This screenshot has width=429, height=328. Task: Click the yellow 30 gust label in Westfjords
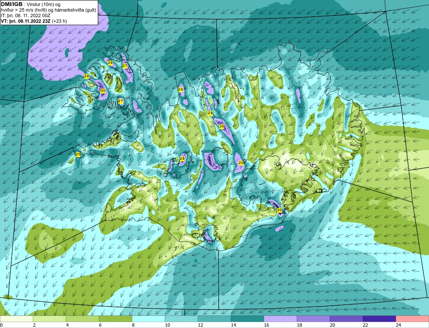click(103, 91)
